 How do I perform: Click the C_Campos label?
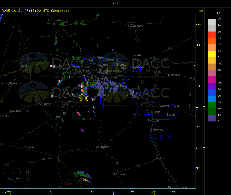tap(175, 75)
